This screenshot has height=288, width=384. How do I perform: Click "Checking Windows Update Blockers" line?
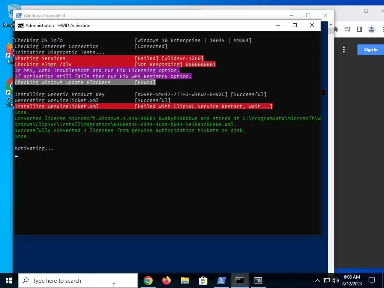point(85,82)
